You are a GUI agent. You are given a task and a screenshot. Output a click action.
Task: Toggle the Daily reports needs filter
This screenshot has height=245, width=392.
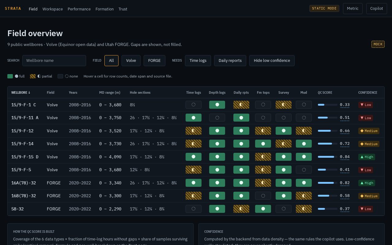pos(230,61)
